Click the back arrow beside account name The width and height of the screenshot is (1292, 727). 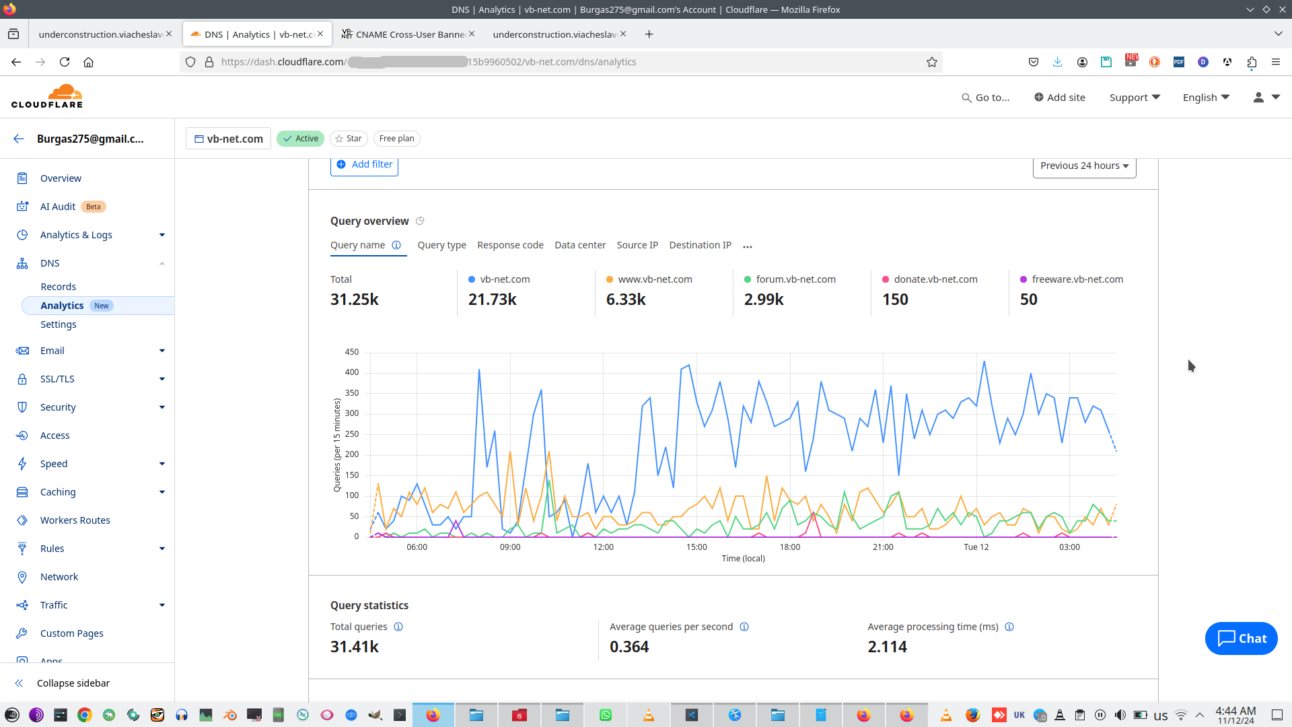(x=18, y=139)
